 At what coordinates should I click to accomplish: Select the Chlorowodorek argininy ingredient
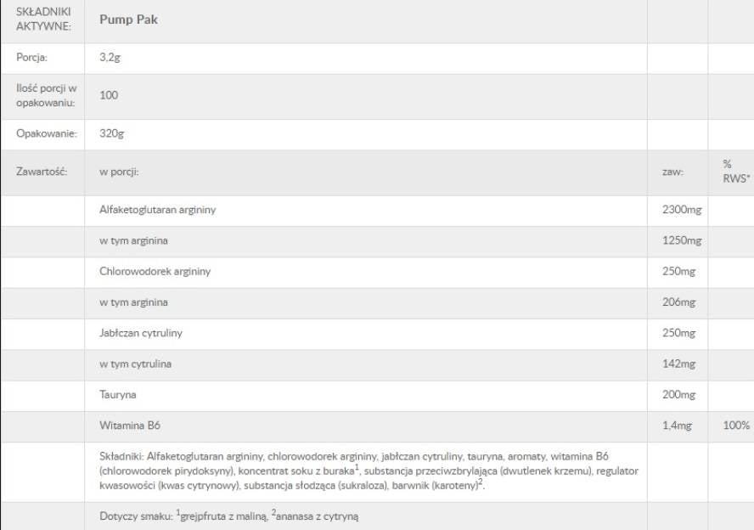(x=155, y=272)
